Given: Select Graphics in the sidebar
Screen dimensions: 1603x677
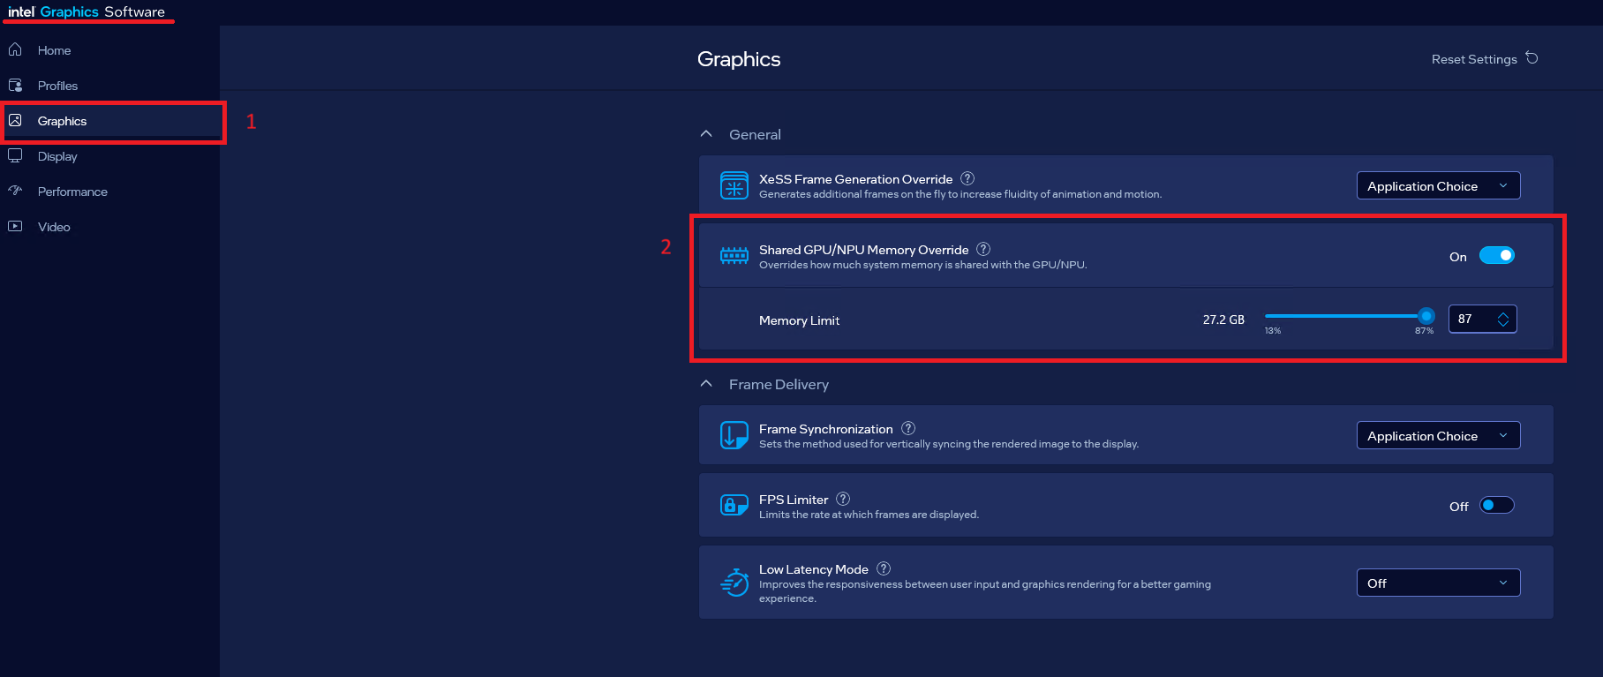Looking at the screenshot, I should pyautogui.click(x=110, y=121).
